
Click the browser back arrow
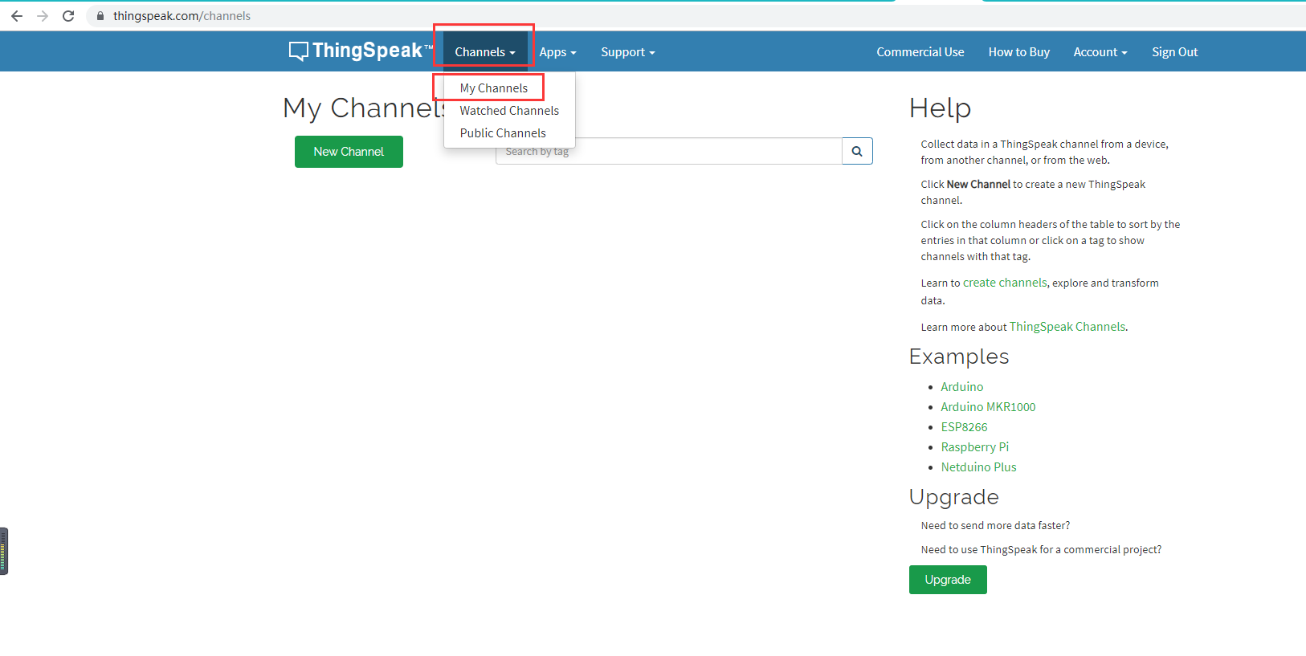click(x=17, y=16)
